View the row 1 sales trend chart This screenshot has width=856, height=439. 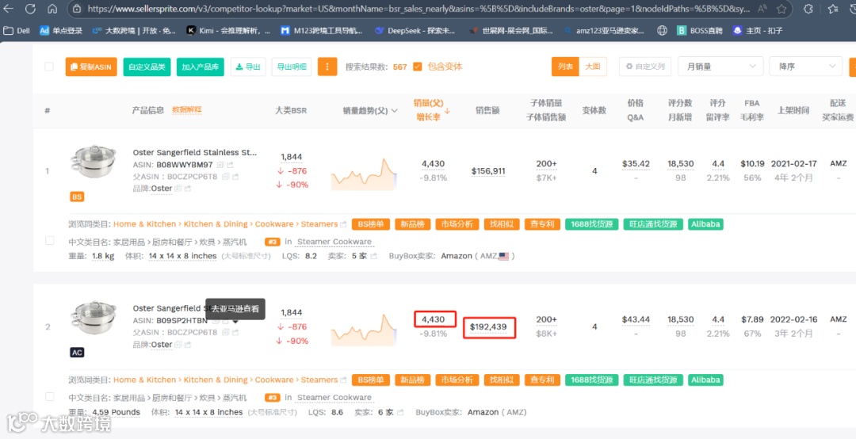[x=364, y=174]
